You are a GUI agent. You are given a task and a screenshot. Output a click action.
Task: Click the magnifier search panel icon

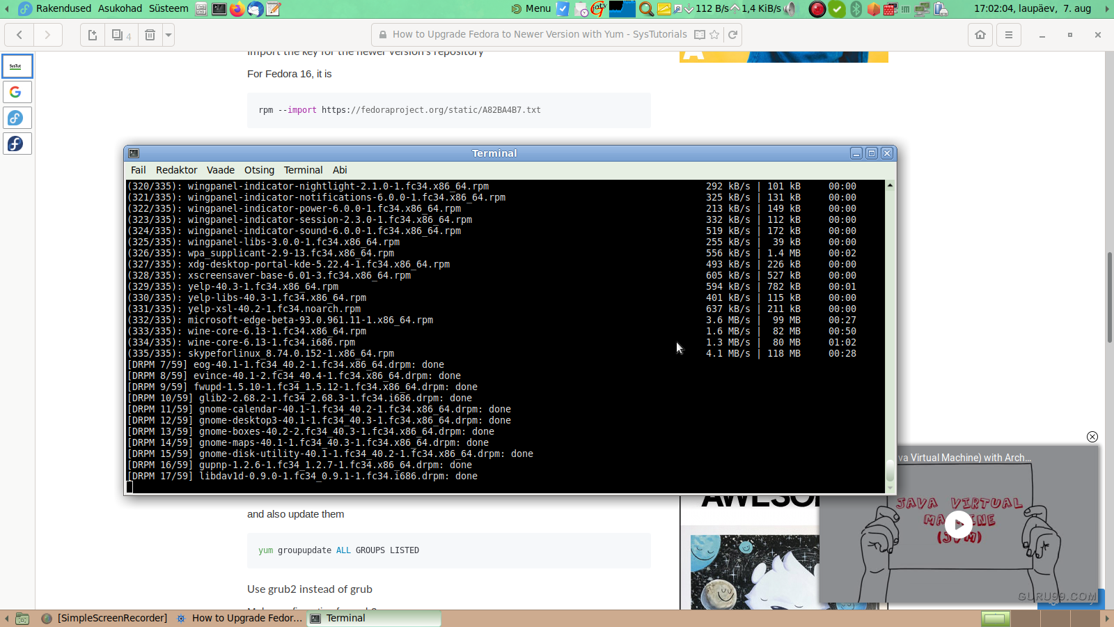pyautogui.click(x=646, y=9)
